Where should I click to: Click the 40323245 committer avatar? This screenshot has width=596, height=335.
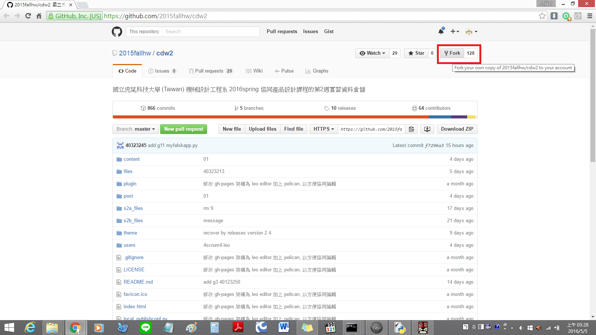[x=120, y=146]
